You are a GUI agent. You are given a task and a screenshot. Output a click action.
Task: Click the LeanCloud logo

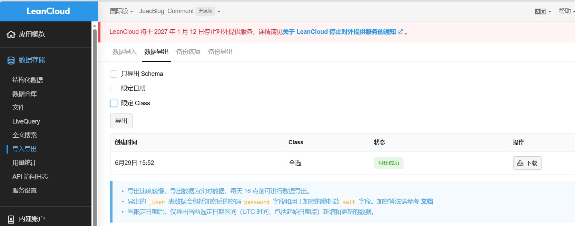pos(48,11)
